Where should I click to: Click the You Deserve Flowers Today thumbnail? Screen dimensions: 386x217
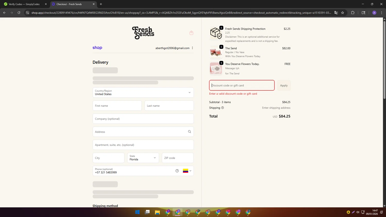click(216, 68)
